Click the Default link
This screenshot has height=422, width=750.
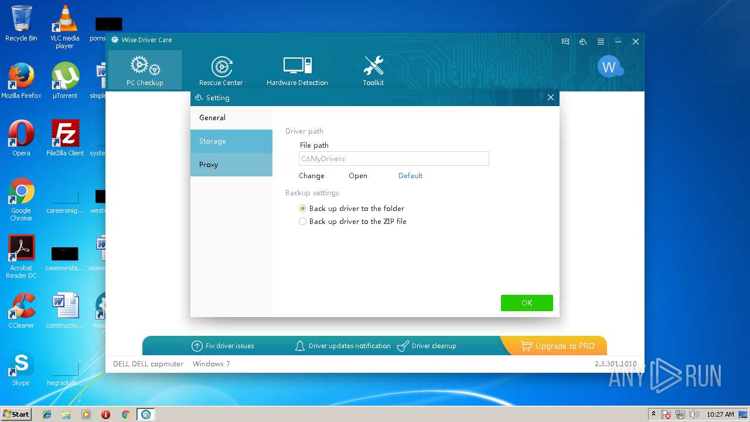click(410, 176)
